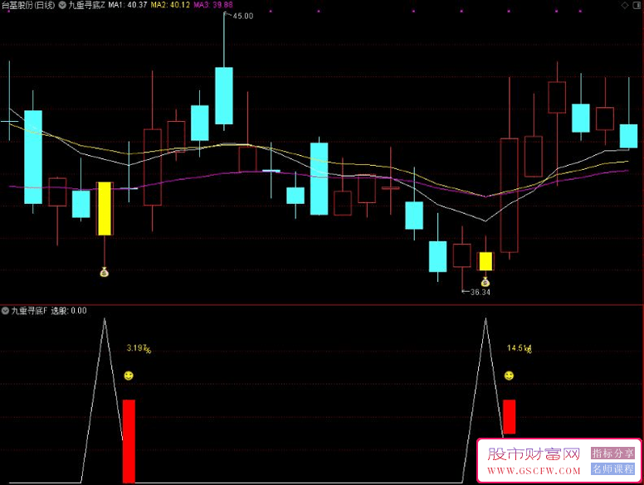Click the money bag icon under the first yellow candle
The width and height of the screenshot is (644, 485).
pos(105,272)
